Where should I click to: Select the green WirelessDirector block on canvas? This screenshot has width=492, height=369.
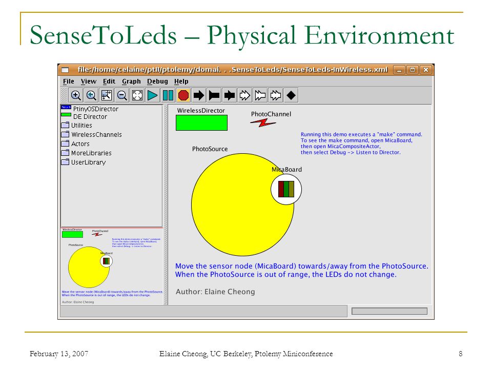(201, 122)
